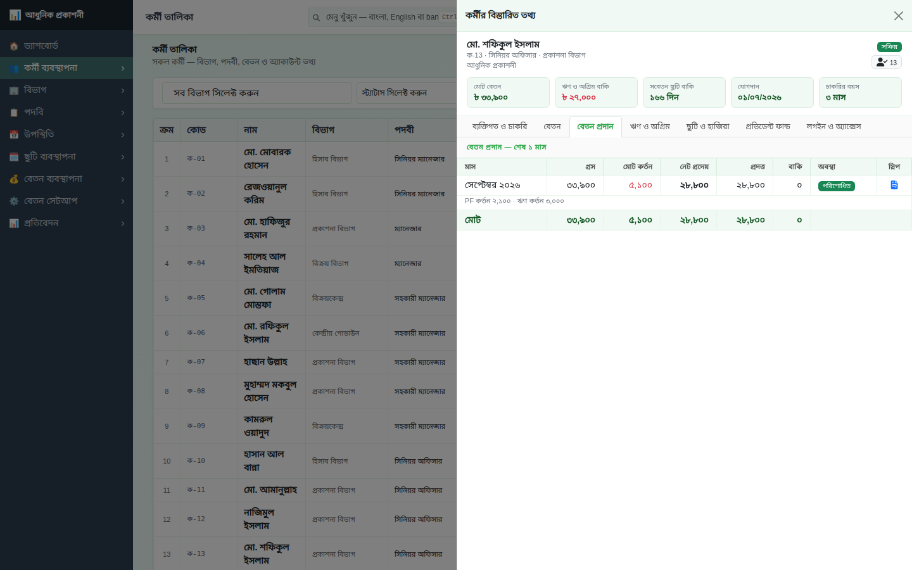Click the ড্যাশবোর্ড home icon in sidebar
This screenshot has width=912, height=570.
coord(14,46)
